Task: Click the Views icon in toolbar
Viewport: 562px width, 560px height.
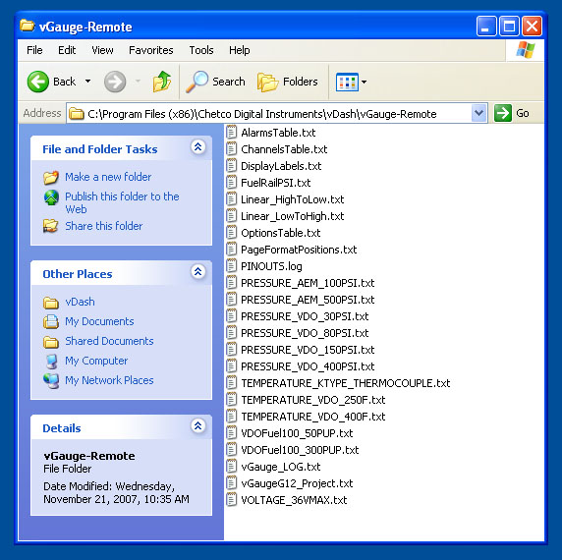Action: click(347, 83)
